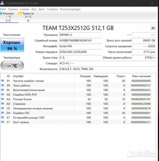Select the Ошибки SATA PHY attribute row

(x=76, y=95)
